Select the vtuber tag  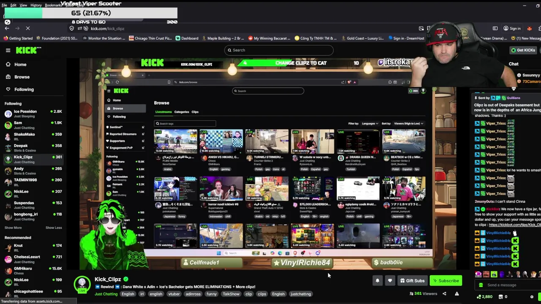point(174,294)
